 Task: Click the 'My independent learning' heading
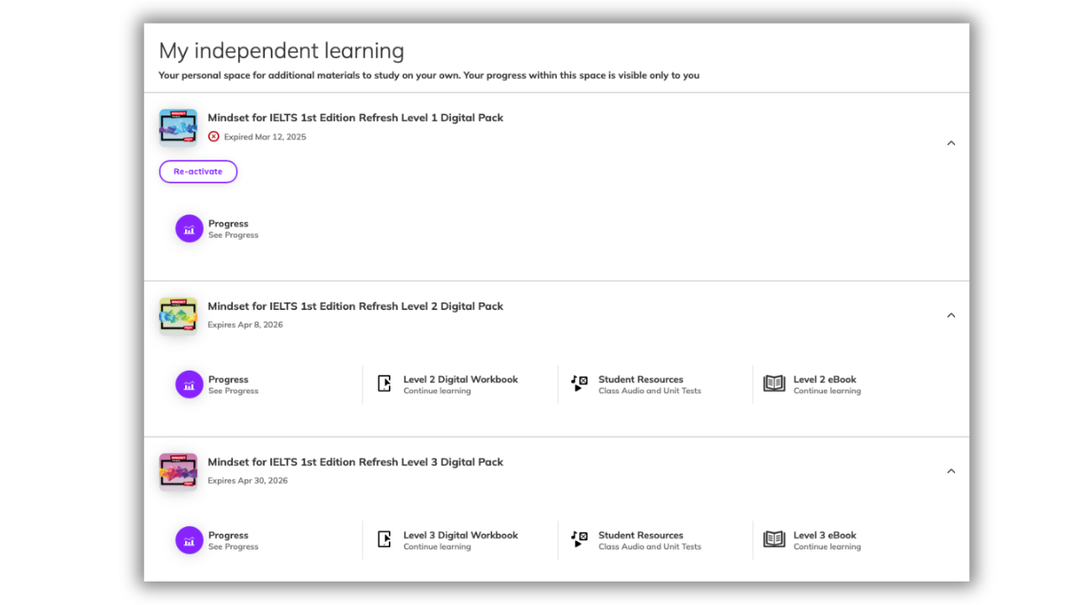pos(281,51)
